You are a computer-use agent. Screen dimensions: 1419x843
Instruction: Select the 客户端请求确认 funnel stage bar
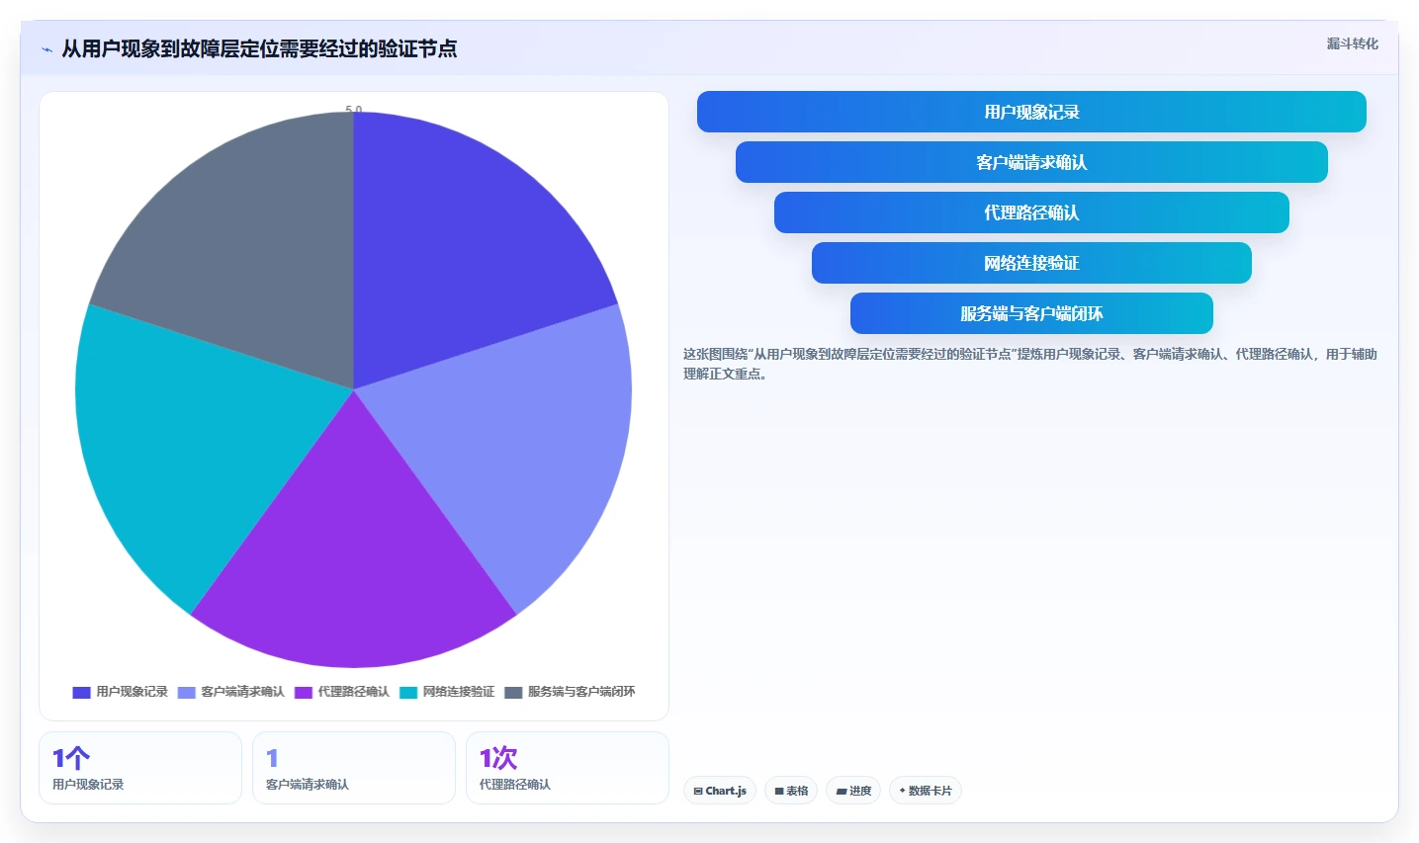click(1031, 162)
